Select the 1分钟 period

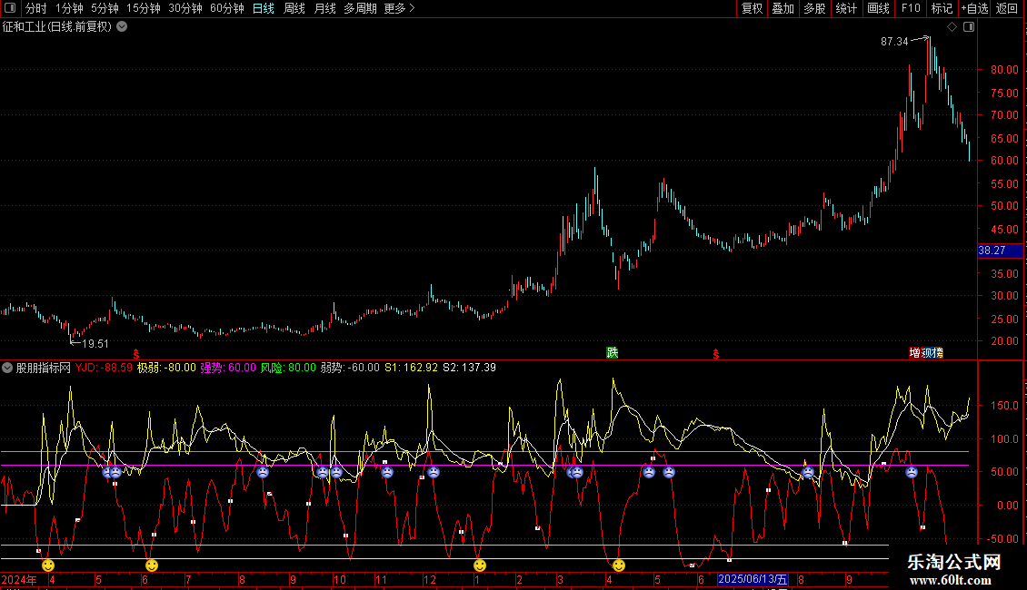click(69, 8)
